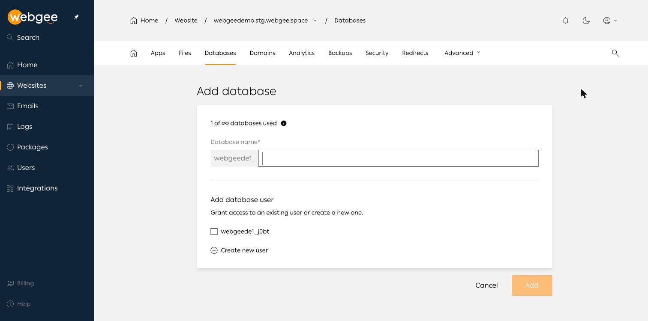Click the website home icon tab

(134, 53)
